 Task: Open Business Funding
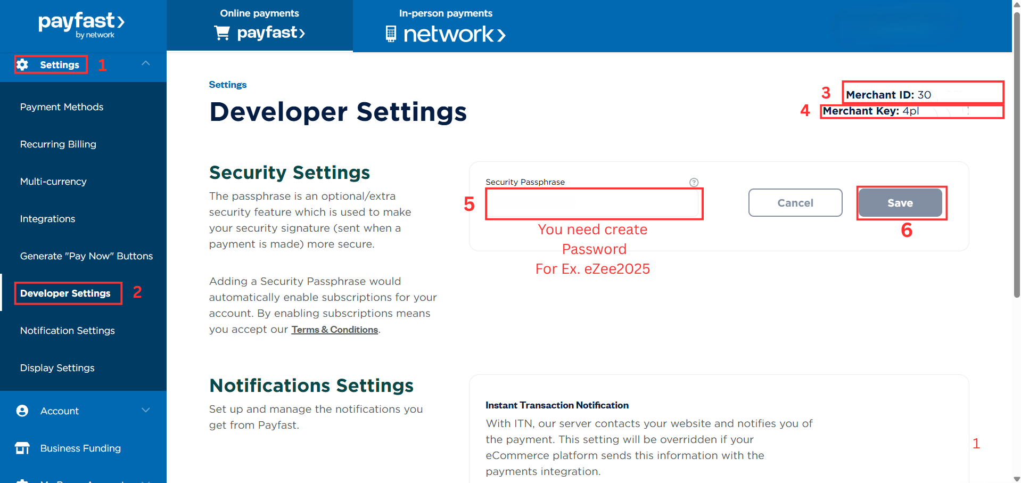point(80,448)
